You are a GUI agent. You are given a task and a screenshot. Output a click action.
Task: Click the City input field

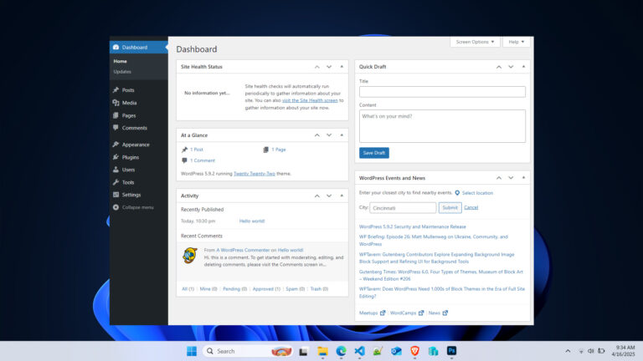[403, 208]
